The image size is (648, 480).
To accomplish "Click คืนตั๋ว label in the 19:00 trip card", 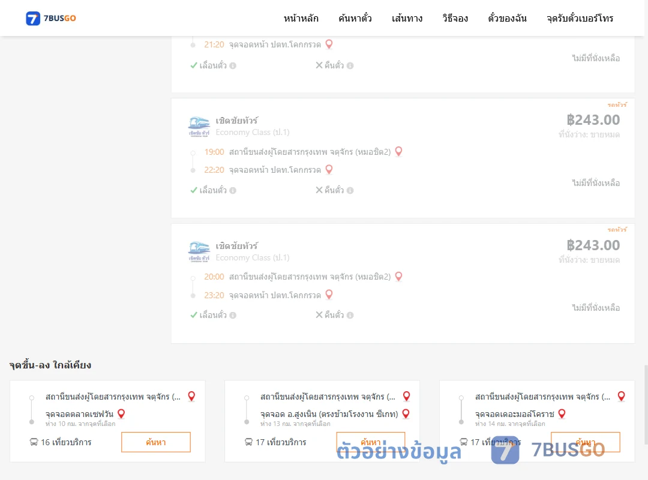I will 334,190.
